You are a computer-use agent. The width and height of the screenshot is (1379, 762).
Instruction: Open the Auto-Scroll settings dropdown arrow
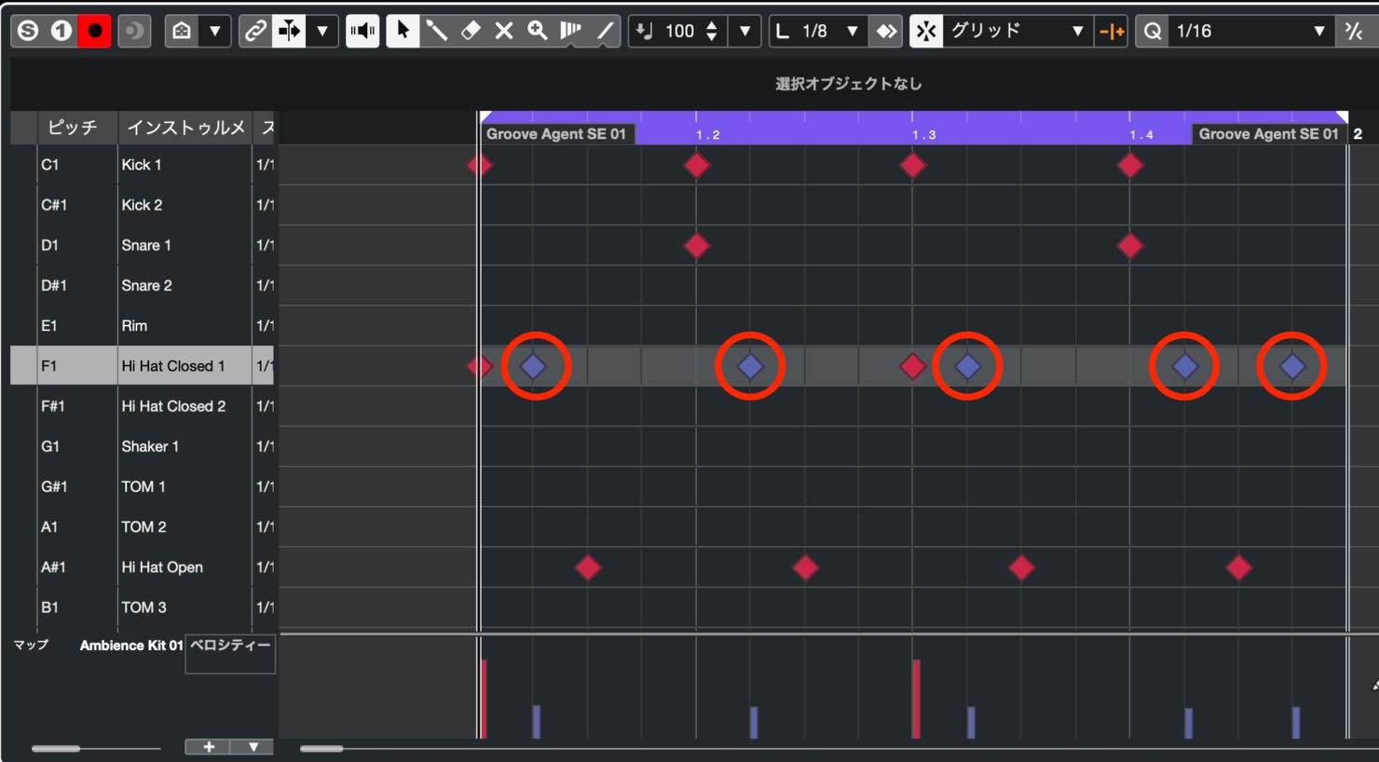click(322, 31)
